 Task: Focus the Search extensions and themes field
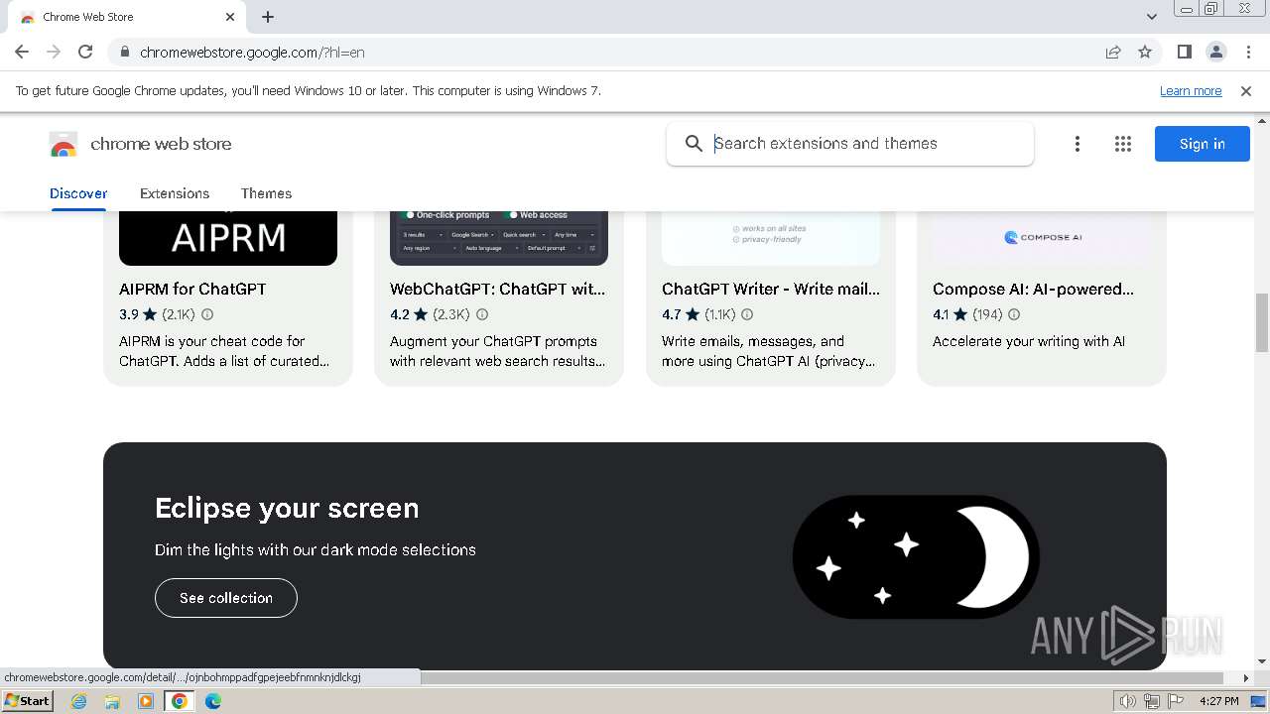tap(849, 144)
